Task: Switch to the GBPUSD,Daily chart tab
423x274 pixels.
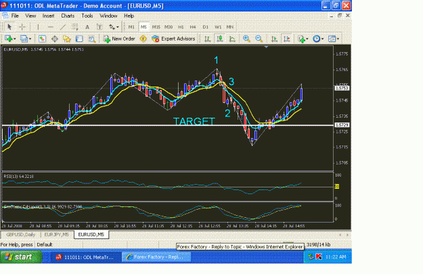Action: pyautogui.click(x=21, y=234)
